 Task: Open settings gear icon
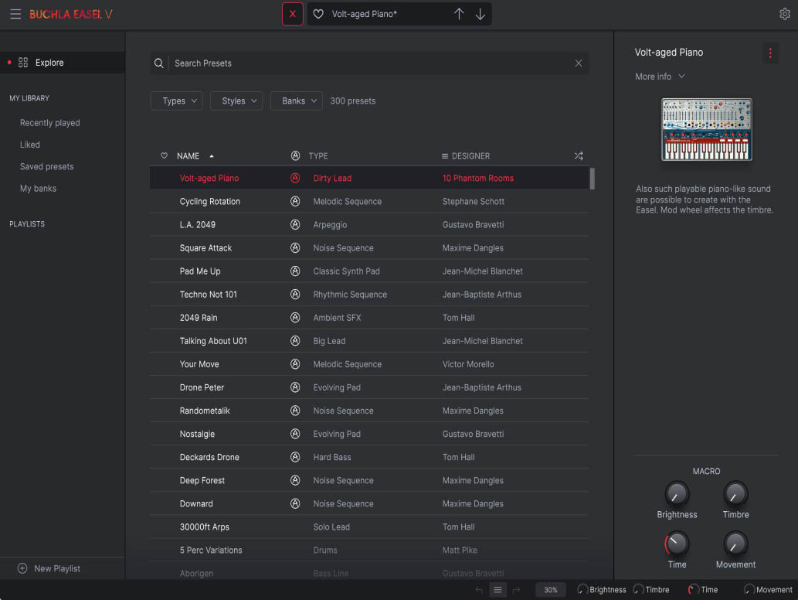785,14
